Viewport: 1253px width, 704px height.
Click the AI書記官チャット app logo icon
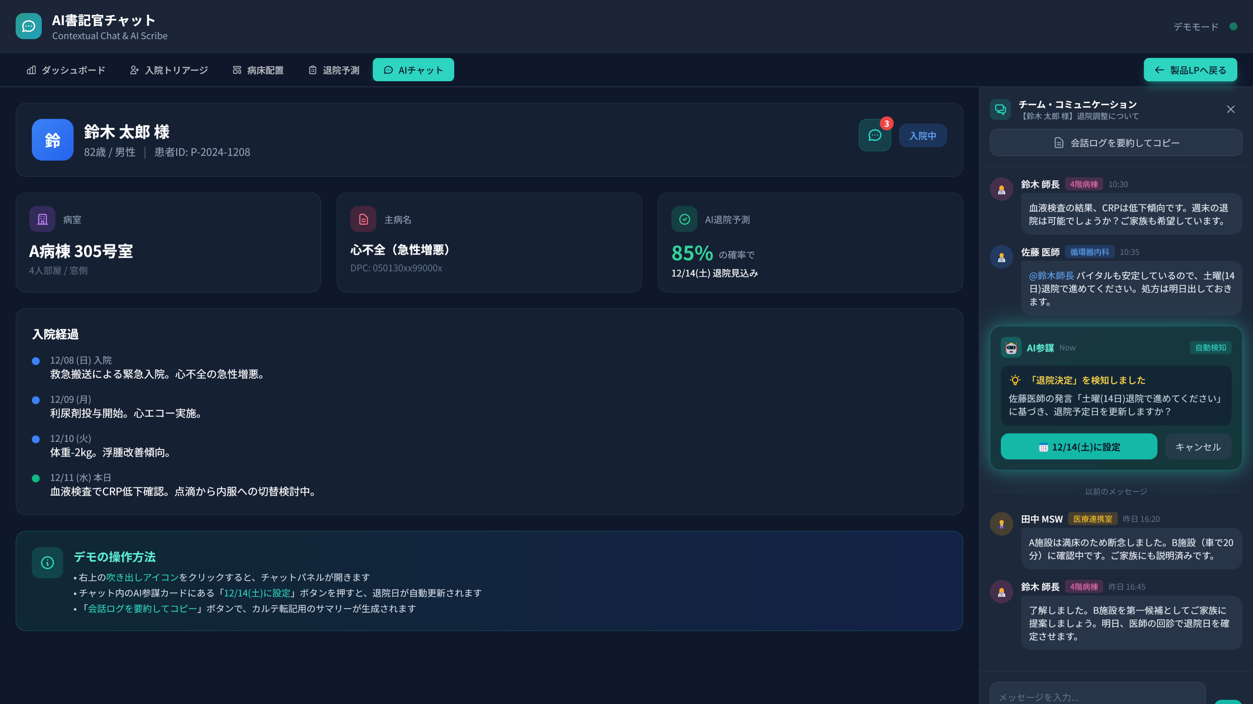[x=29, y=26]
